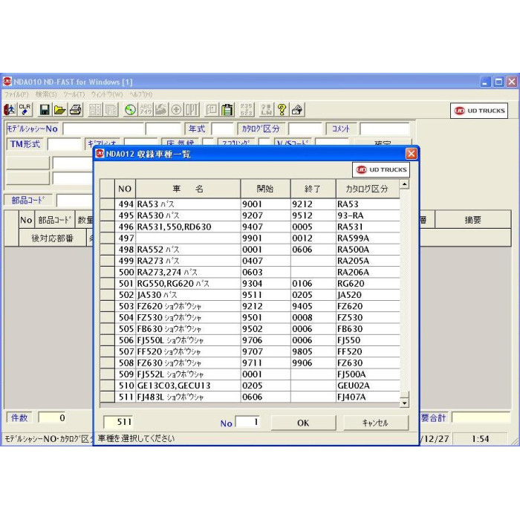Confirm the selection with OK button
This screenshot has height=520, width=520.
click(303, 423)
